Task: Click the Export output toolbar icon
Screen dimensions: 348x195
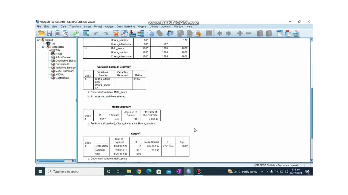Action: point(76,33)
